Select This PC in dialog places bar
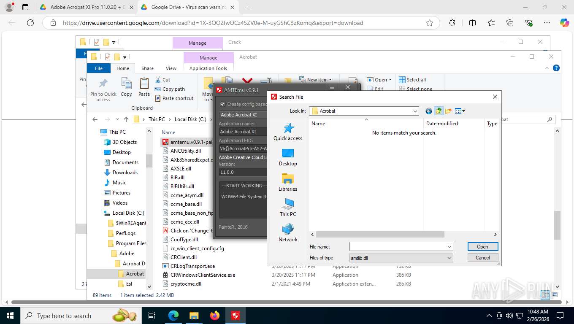 pos(288,208)
